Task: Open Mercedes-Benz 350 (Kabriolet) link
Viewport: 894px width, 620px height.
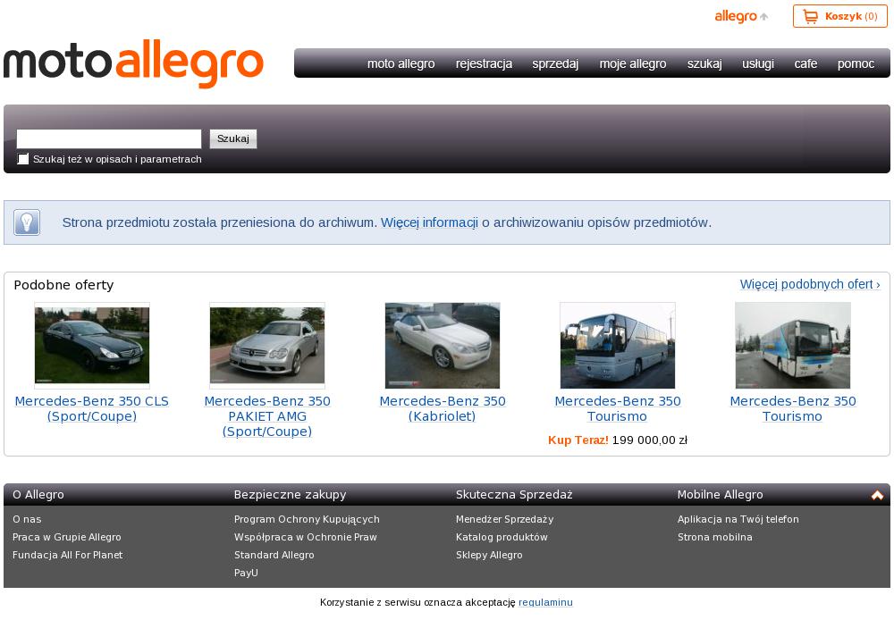Action: click(443, 408)
